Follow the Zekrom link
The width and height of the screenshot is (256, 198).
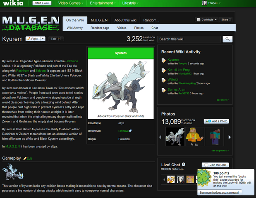(41, 71)
